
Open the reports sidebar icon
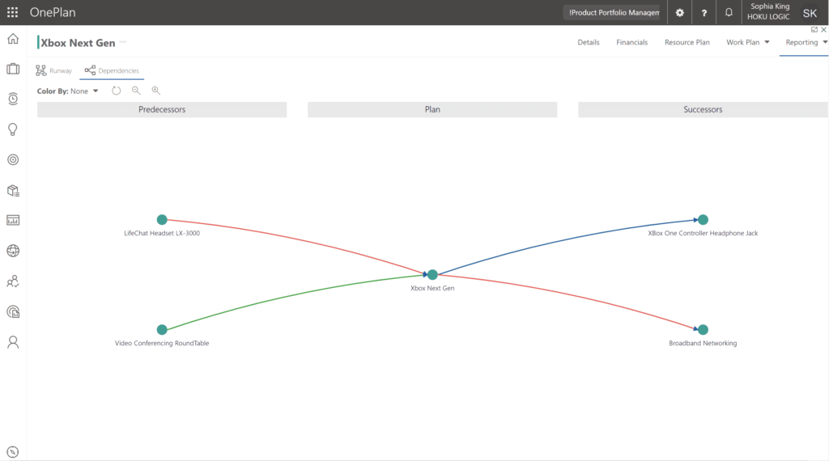click(x=13, y=311)
